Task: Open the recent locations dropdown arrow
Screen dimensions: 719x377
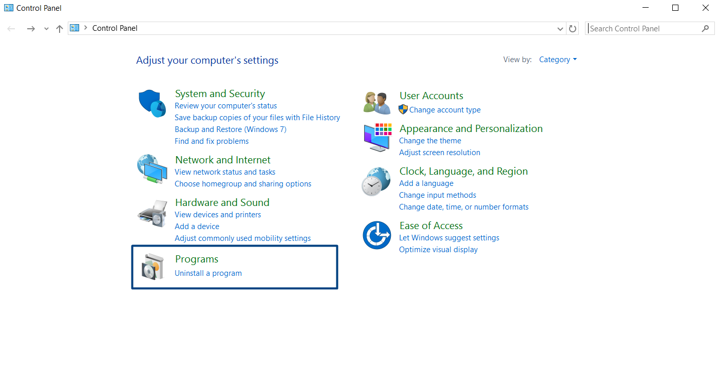Action: (x=46, y=29)
